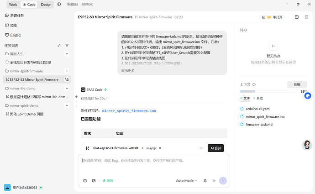The image size is (315, 194).
Task: Attach an image via picture icon
Action: 94,181
